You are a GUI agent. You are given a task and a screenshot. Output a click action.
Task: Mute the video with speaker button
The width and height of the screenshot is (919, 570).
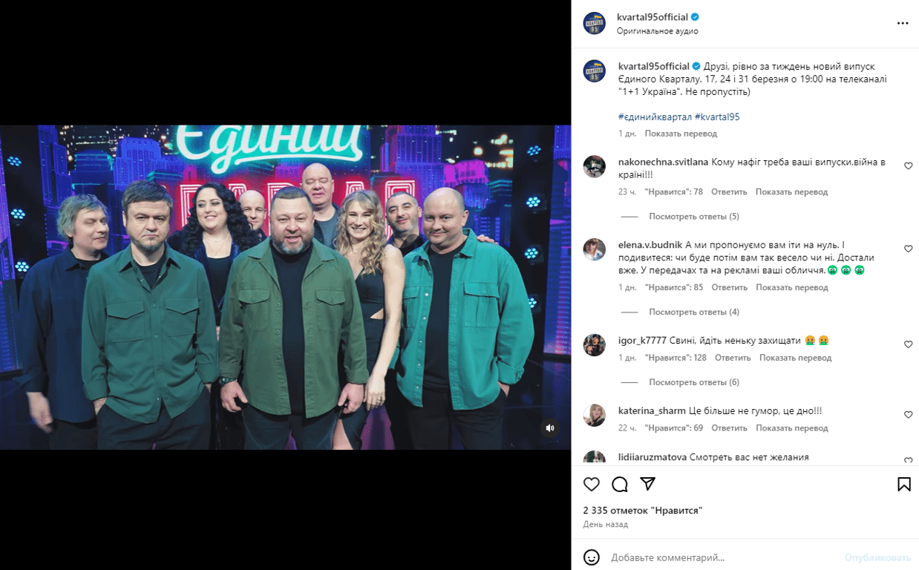(550, 428)
